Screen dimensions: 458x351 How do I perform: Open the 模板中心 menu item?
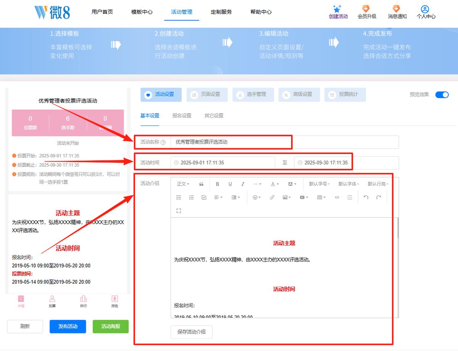pos(142,12)
